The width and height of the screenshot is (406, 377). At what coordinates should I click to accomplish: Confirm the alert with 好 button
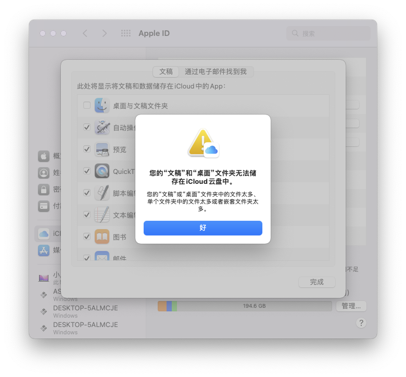point(203,228)
